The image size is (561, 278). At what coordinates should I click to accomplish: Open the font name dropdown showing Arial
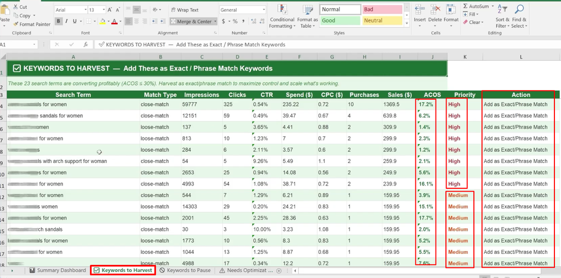pos(71,10)
